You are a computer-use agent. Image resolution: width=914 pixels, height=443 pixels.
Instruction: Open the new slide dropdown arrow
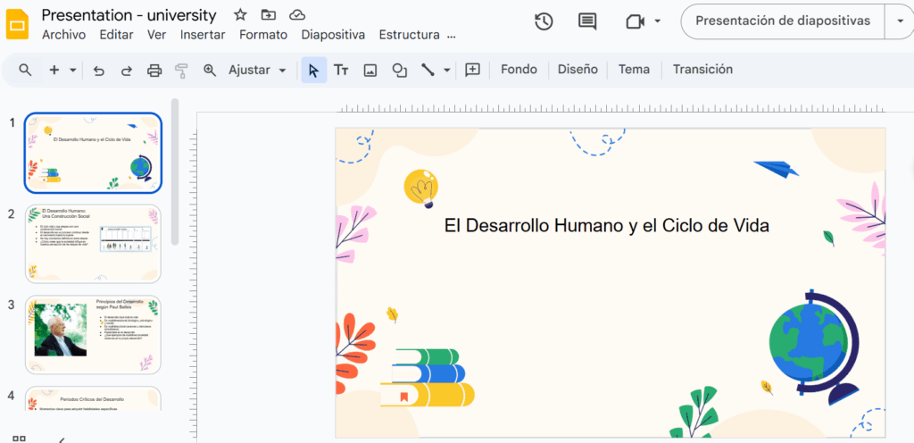click(x=73, y=70)
